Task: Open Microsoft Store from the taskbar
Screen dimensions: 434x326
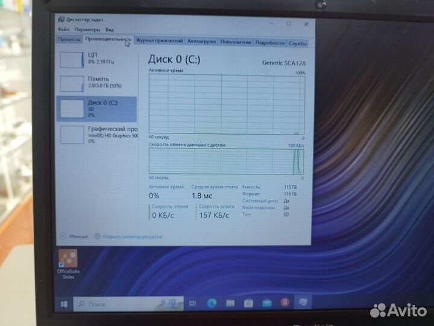Action: tap(248, 303)
